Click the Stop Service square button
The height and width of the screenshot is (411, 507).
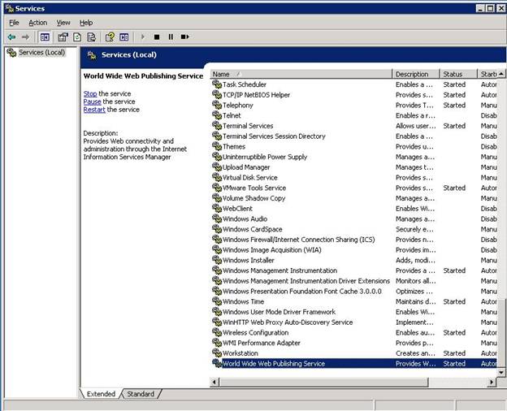tap(157, 37)
